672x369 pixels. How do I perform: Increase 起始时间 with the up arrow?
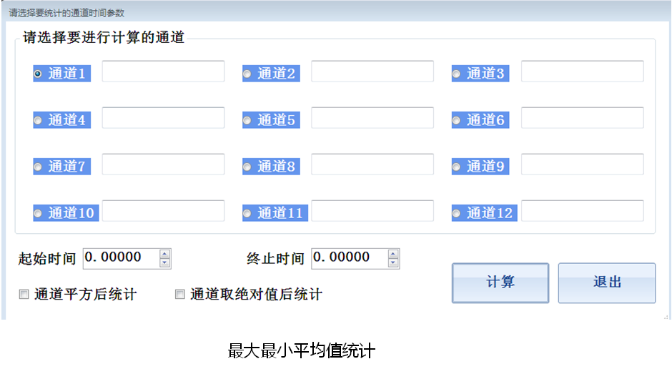pos(165,254)
